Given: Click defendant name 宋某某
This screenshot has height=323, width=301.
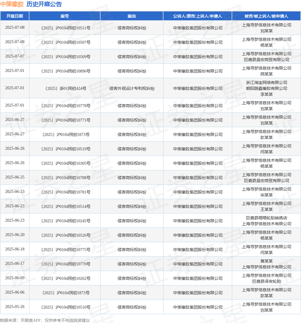Looking at the screenshot, I should click(267, 195).
